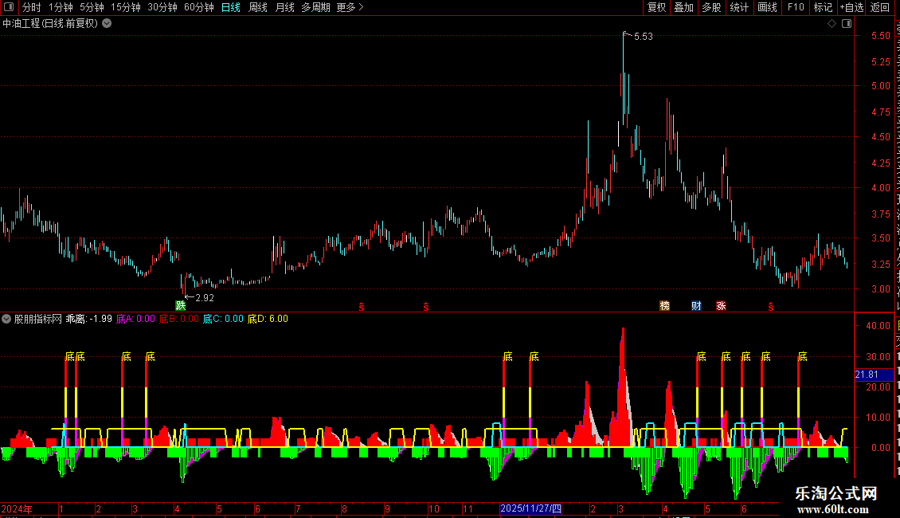Click the 底A: 0.00 indicator value

tap(135, 319)
